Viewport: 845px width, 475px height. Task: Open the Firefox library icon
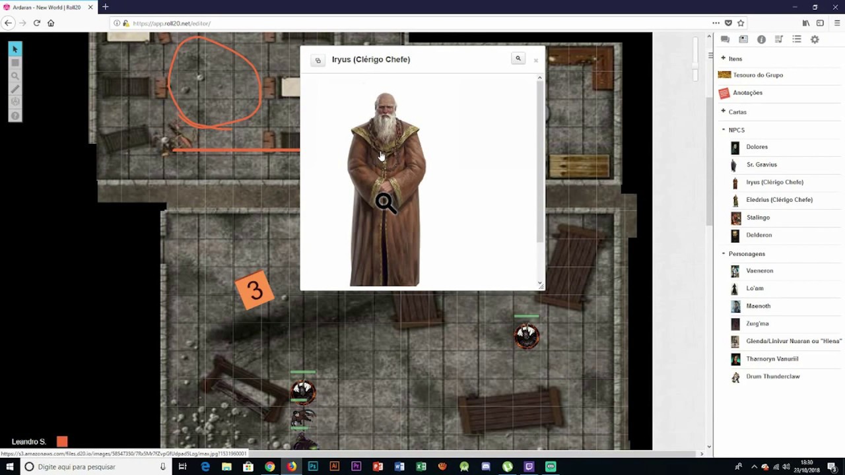pos(806,23)
